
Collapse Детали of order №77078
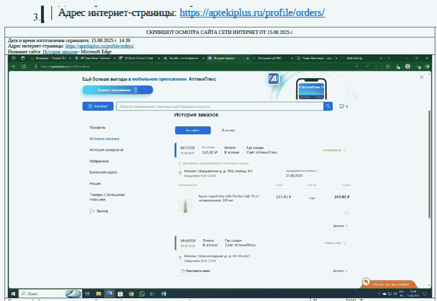340,226
